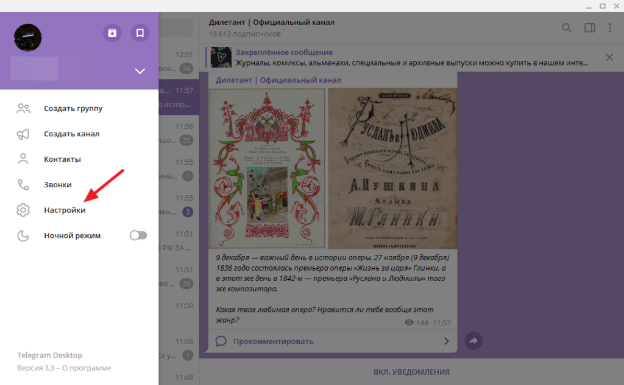This screenshot has width=624, height=385.
Task: Open Звонки calls list
Action: pyautogui.click(x=58, y=185)
